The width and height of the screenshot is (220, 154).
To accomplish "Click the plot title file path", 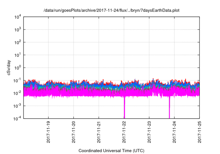I will coord(111,10).
